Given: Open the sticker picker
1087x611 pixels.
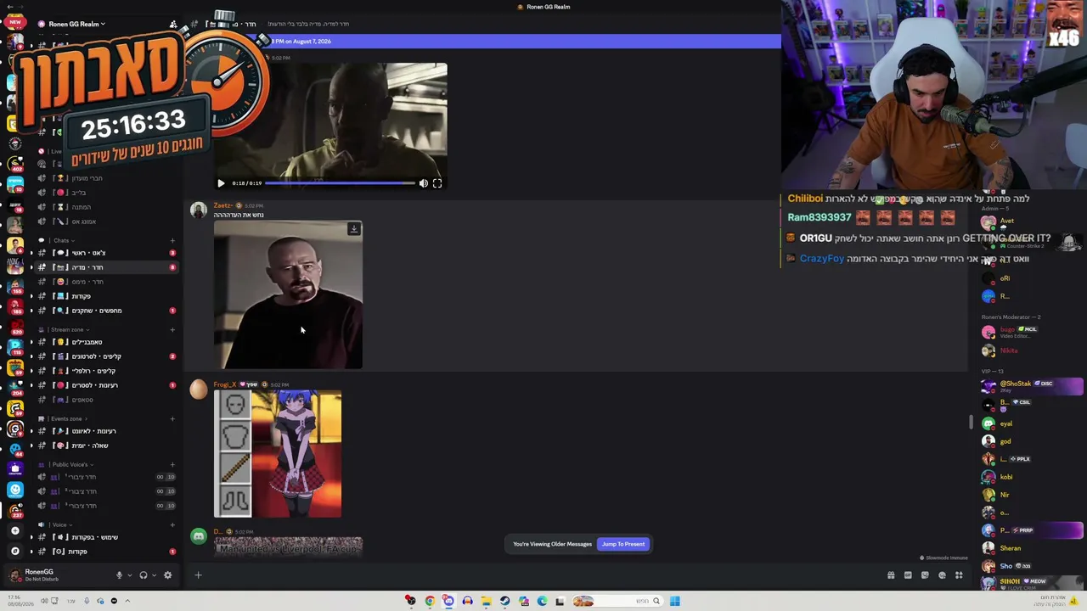Looking at the screenshot, I should (x=925, y=575).
